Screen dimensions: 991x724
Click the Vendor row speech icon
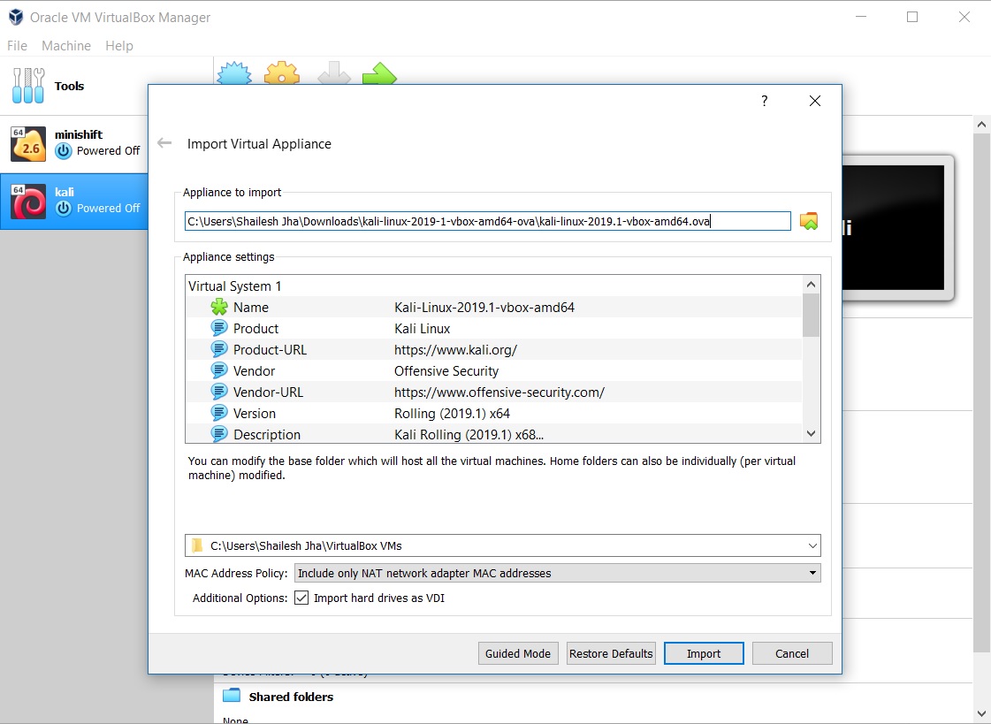click(x=219, y=371)
